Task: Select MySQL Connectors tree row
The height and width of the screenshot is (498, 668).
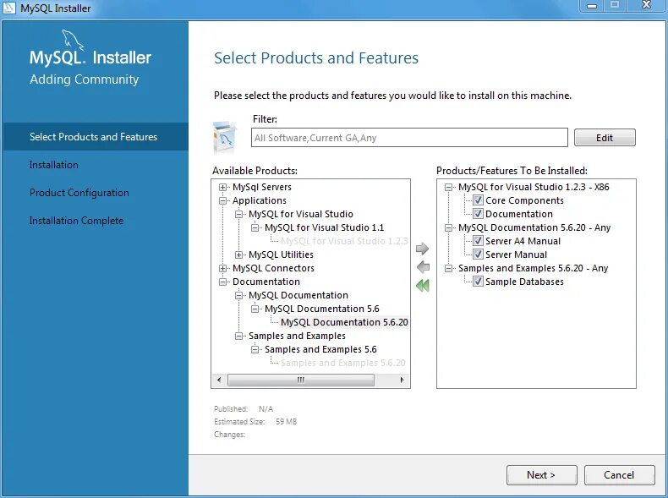Action: coord(273,268)
